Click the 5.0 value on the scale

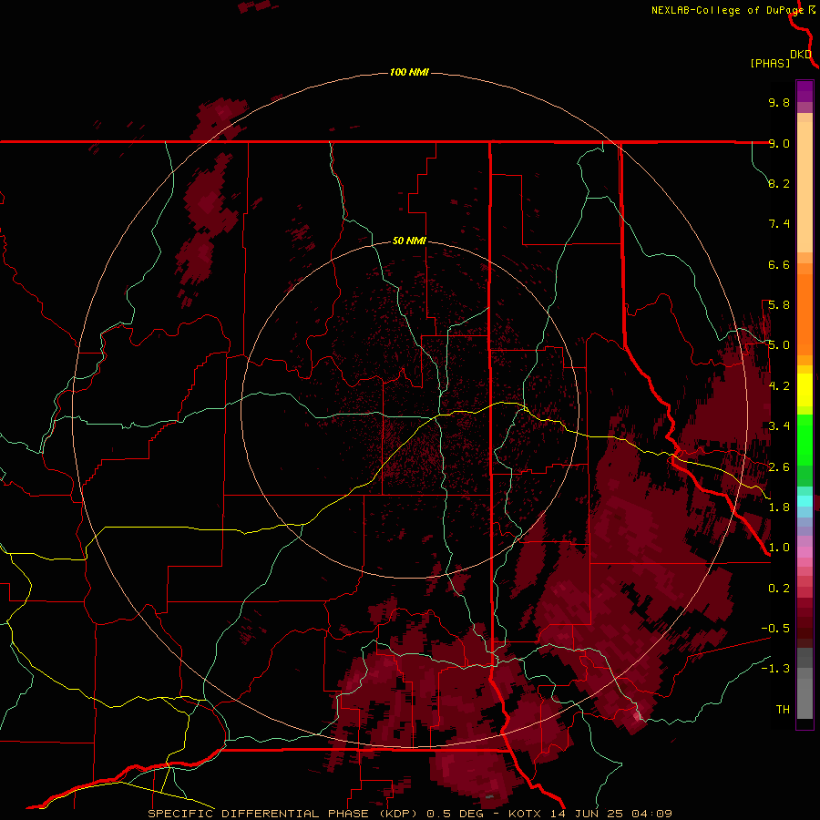pos(779,345)
